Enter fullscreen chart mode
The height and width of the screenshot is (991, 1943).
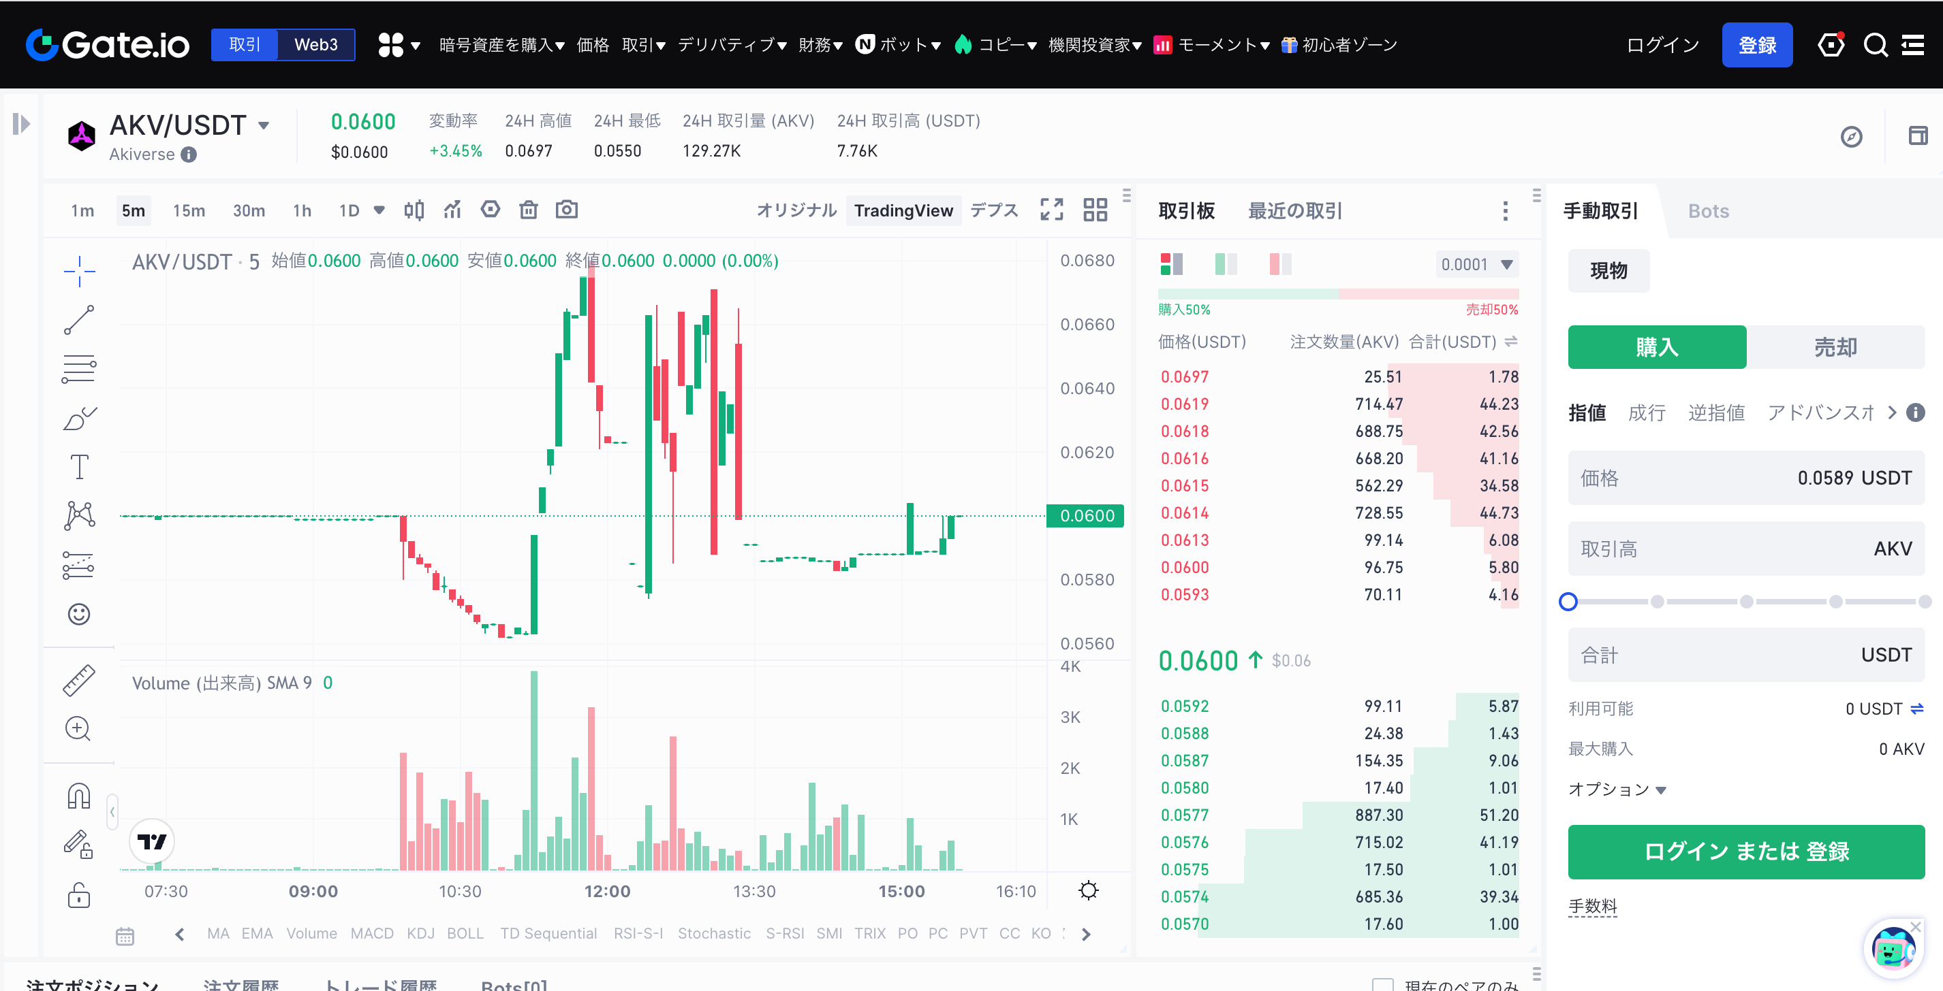tap(1052, 210)
